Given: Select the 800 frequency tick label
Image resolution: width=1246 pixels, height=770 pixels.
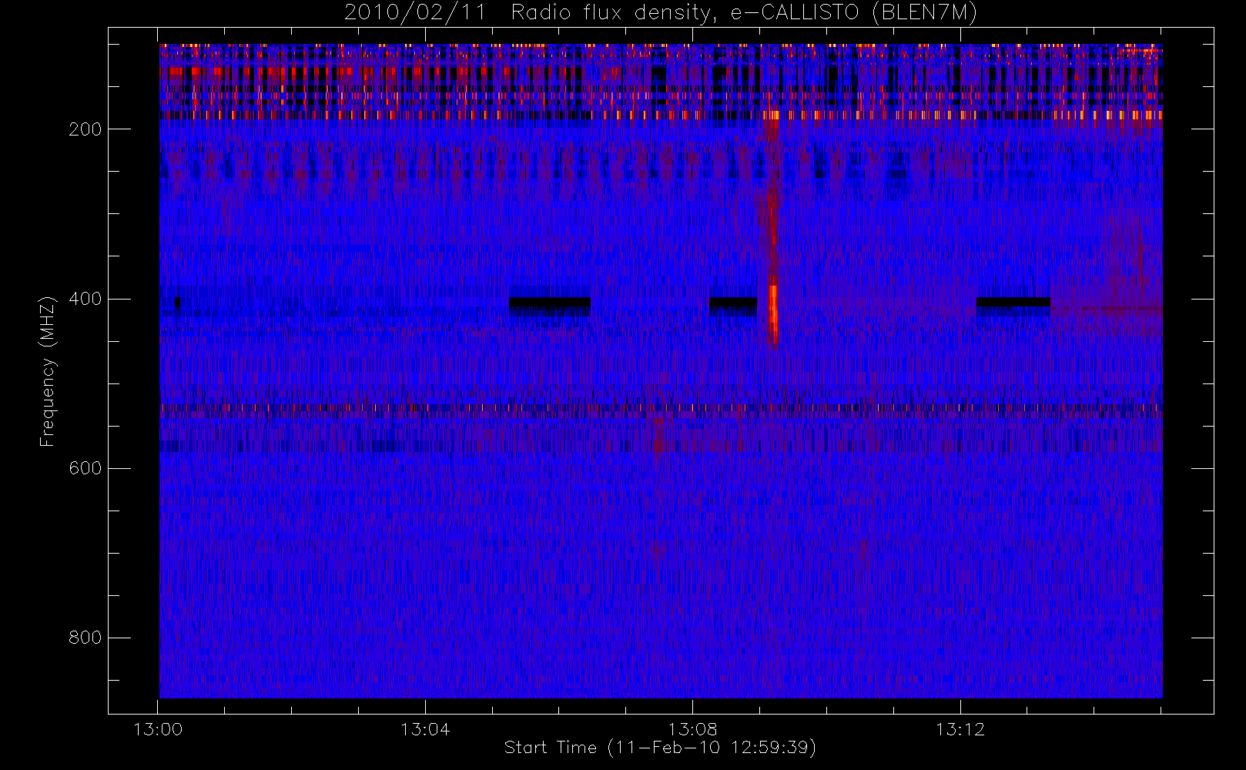Looking at the screenshot, I should click(85, 638).
